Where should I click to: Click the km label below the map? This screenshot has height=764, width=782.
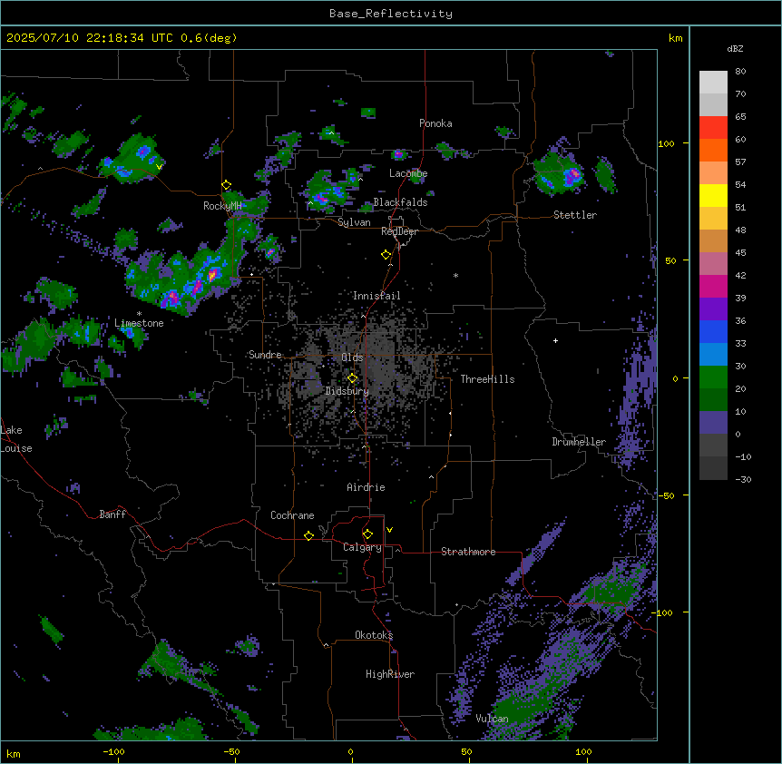14,753
